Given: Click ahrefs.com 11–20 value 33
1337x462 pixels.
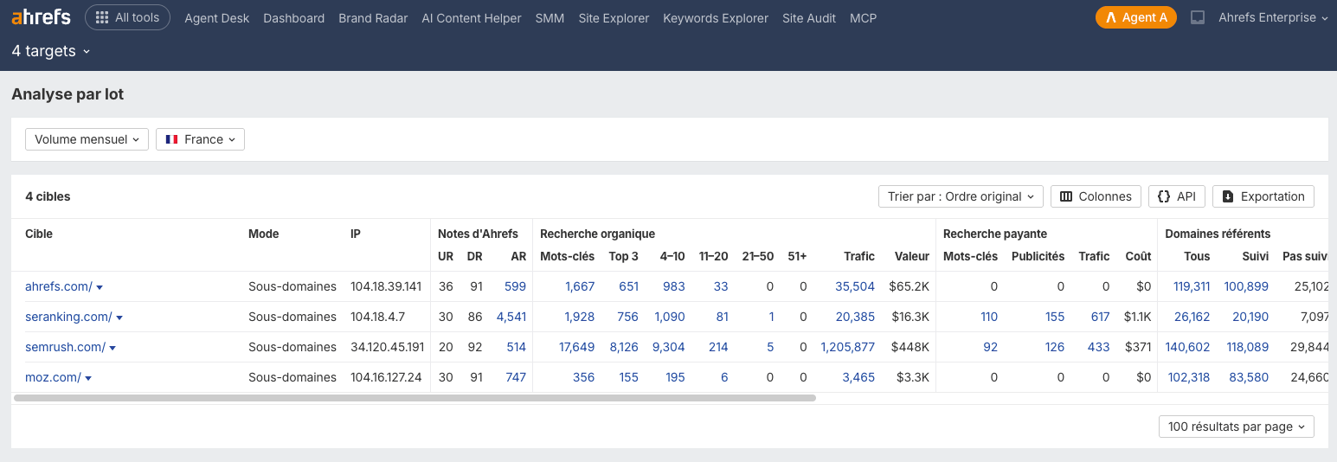Looking at the screenshot, I should pos(721,286).
